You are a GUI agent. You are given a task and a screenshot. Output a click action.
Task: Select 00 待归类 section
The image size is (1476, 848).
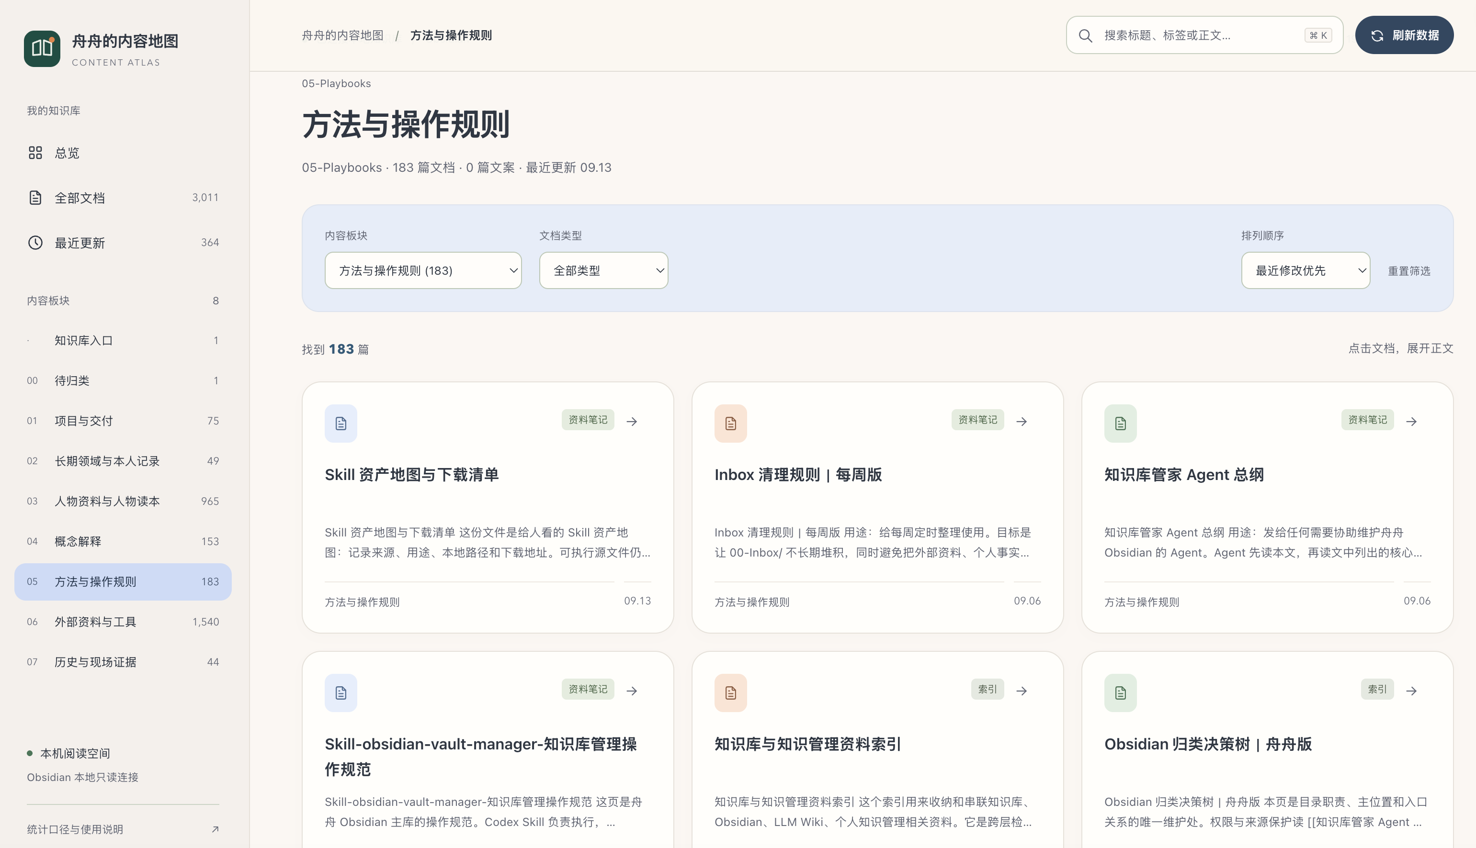point(123,380)
